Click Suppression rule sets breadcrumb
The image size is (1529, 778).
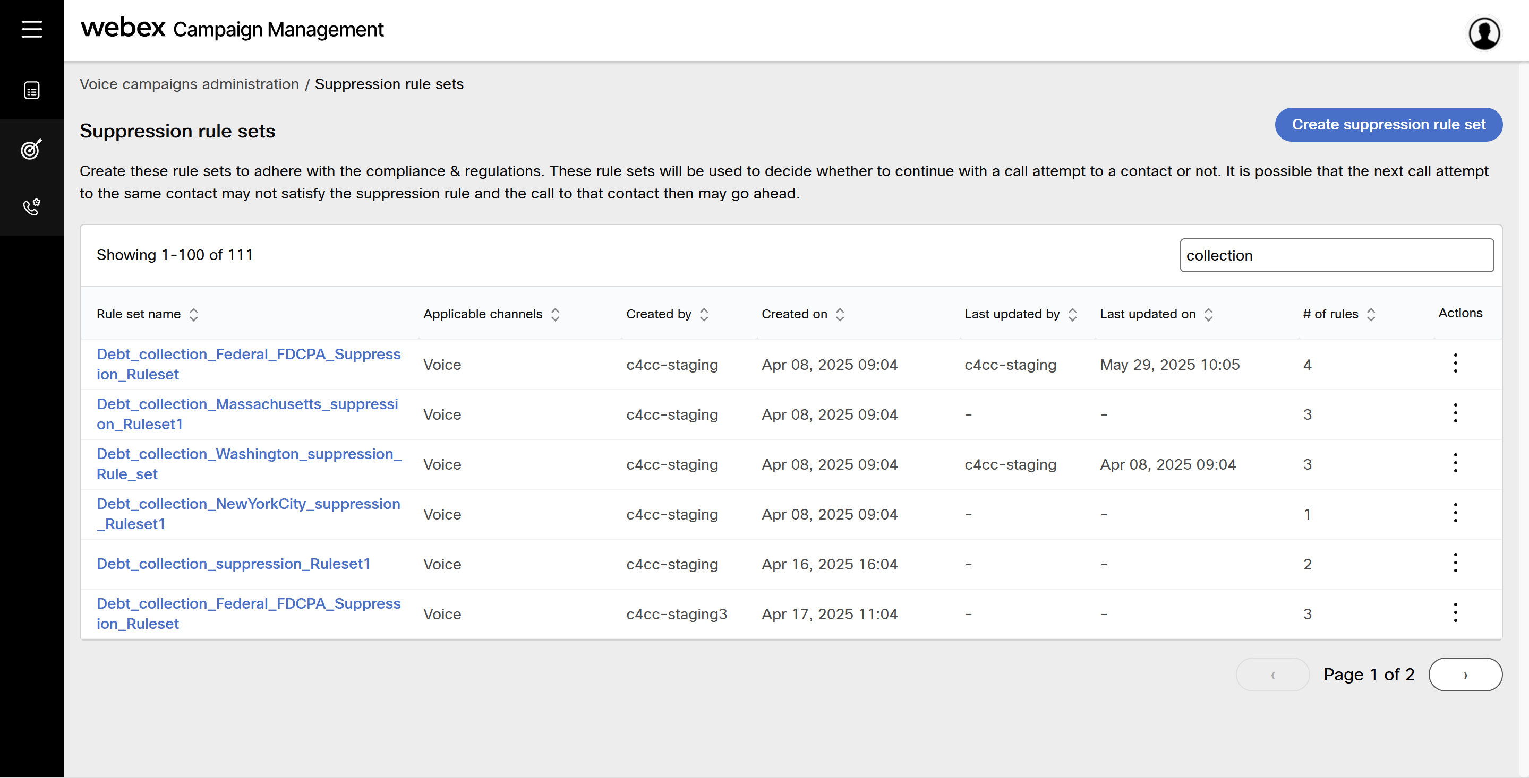click(389, 84)
